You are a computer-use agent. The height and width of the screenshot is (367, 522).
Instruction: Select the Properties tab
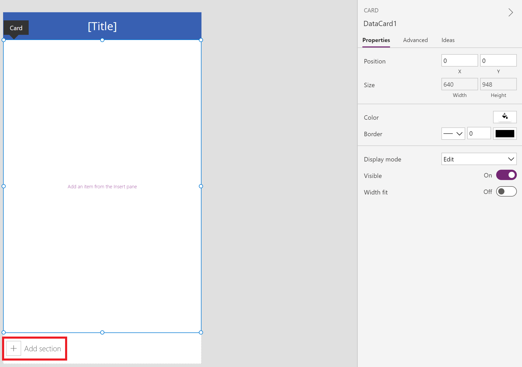(x=377, y=40)
